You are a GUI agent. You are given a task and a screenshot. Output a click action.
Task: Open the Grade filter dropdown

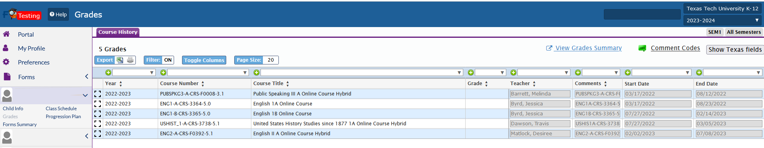(490, 72)
